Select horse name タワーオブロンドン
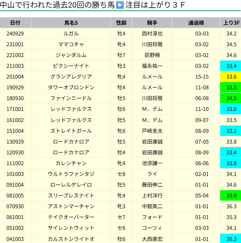 pyautogui.click(x=71, y=87)
